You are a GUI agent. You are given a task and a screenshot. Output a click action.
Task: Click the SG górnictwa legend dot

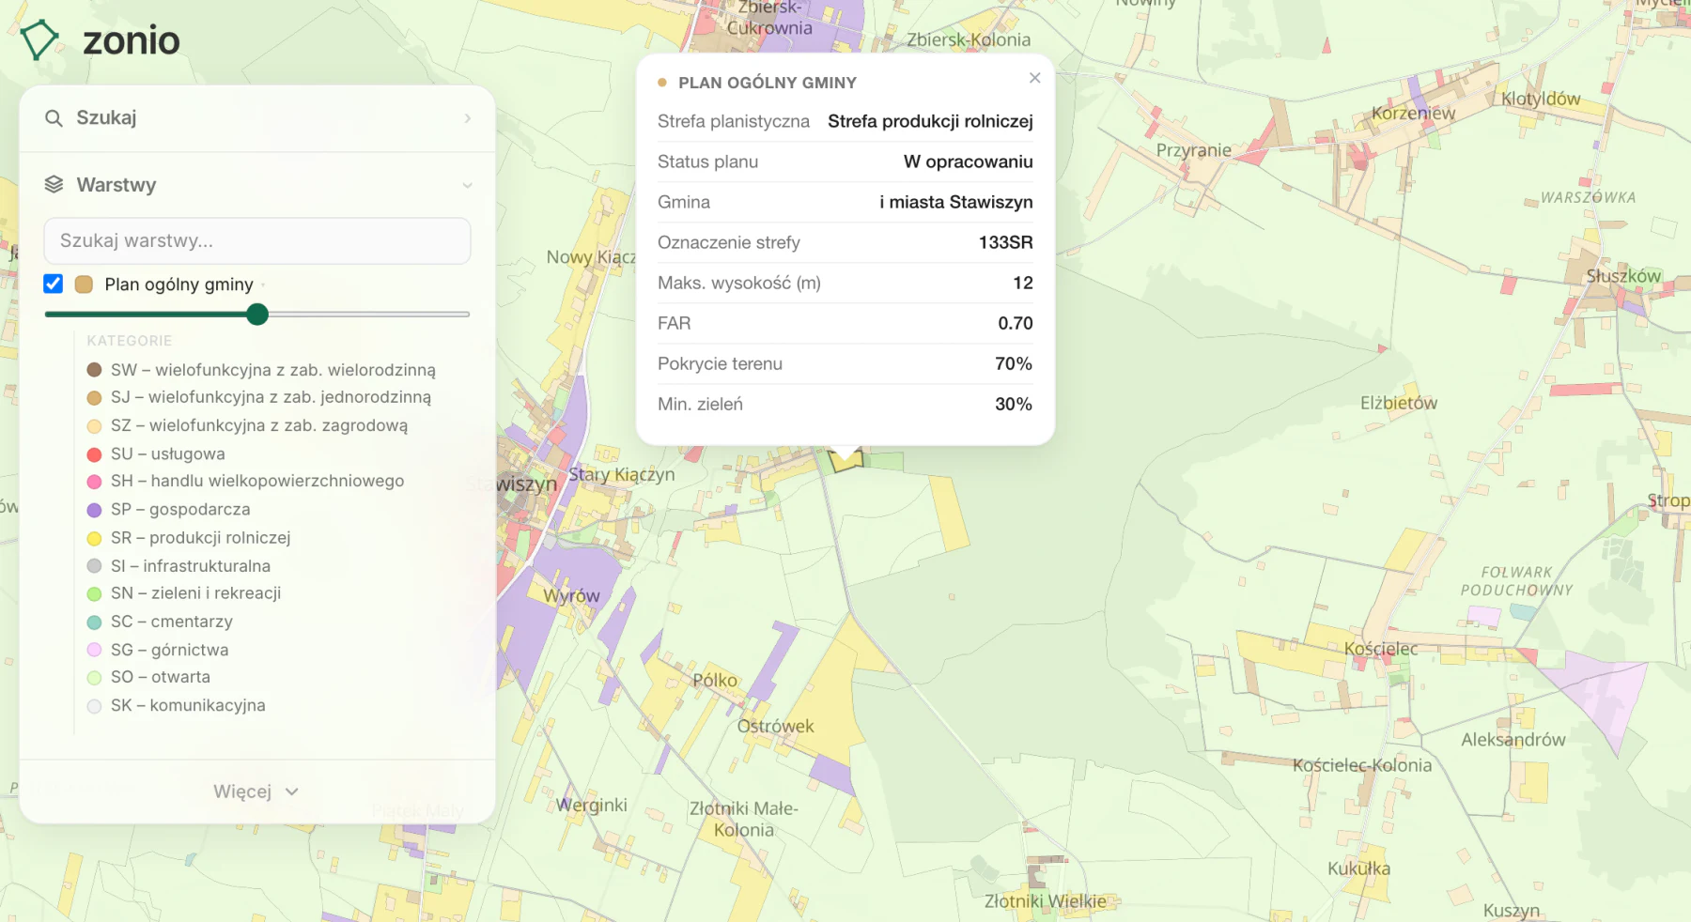[x=94, y=650]
